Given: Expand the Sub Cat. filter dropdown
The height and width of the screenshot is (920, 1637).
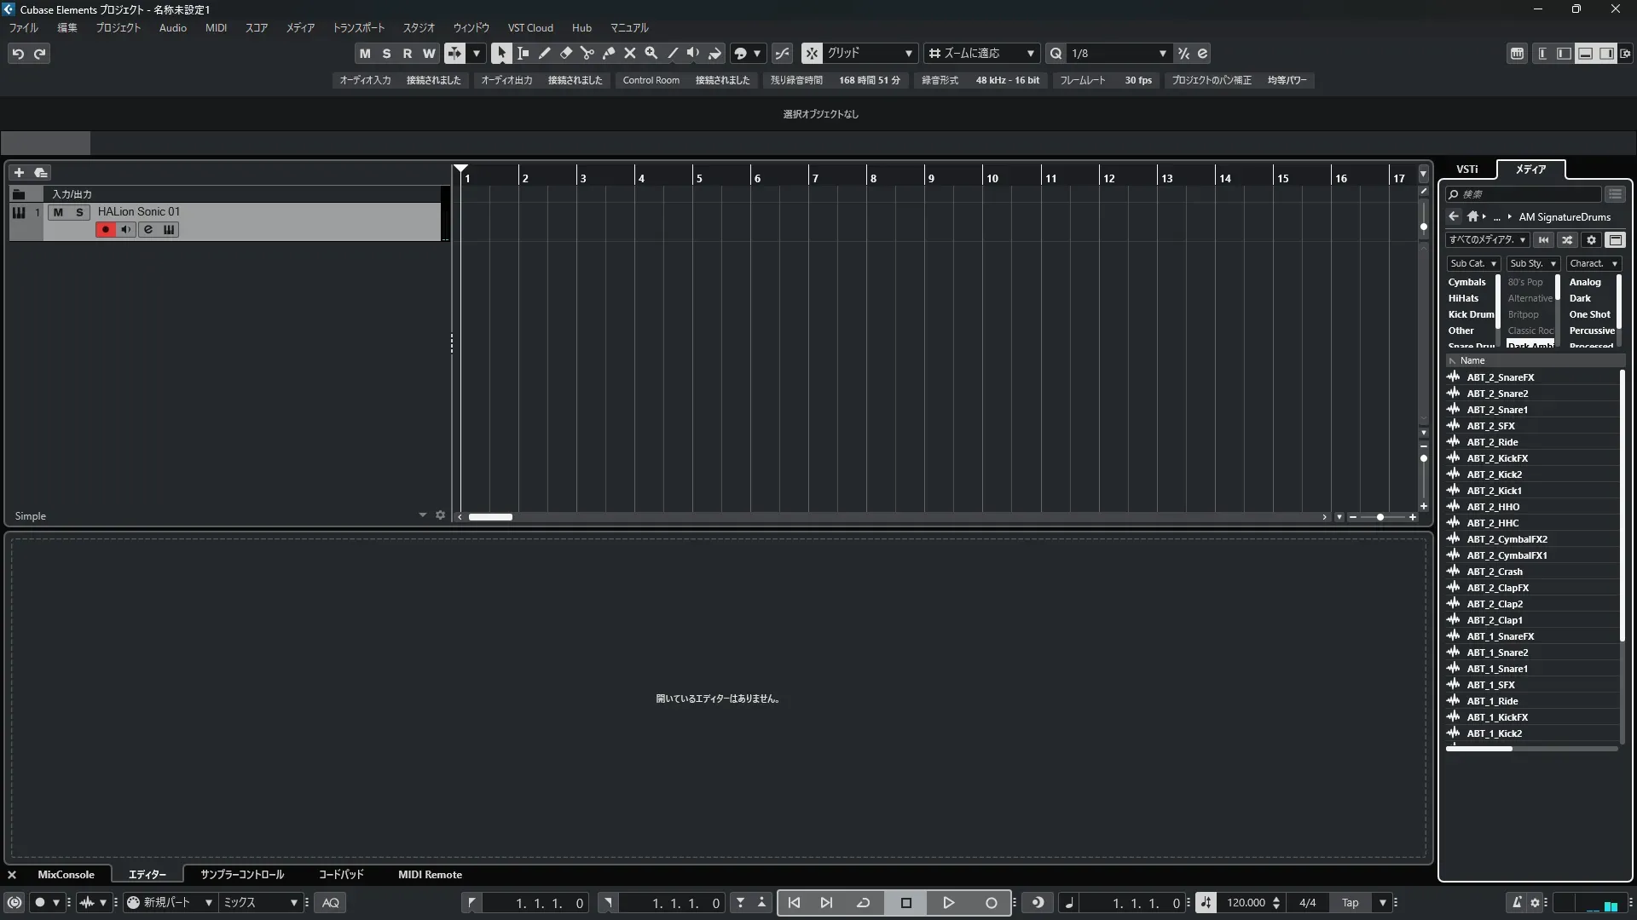Looking at the screenshot, I should (x=1472, y=264).
